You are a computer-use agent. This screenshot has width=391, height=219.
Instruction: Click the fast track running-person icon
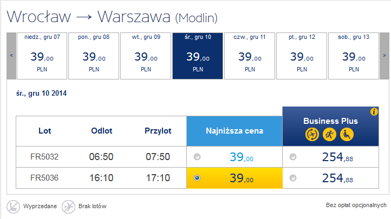pos(329,135)
